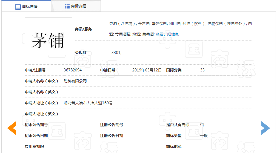This screenshot has width=277, height=153.
Task: Click the grid icon on 商标流程 tab
Action: pos(67,6)
